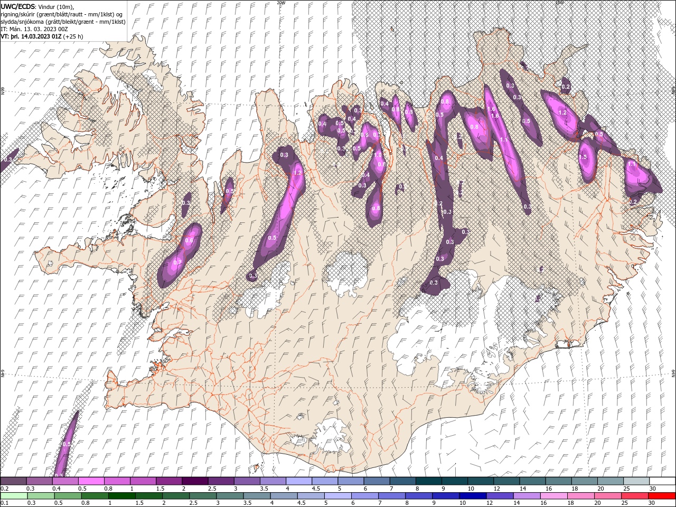Pick the lower legend swatch between 0.5 and 0.8
This screenshot has height=507, width=676.
(x=67, y=496)
